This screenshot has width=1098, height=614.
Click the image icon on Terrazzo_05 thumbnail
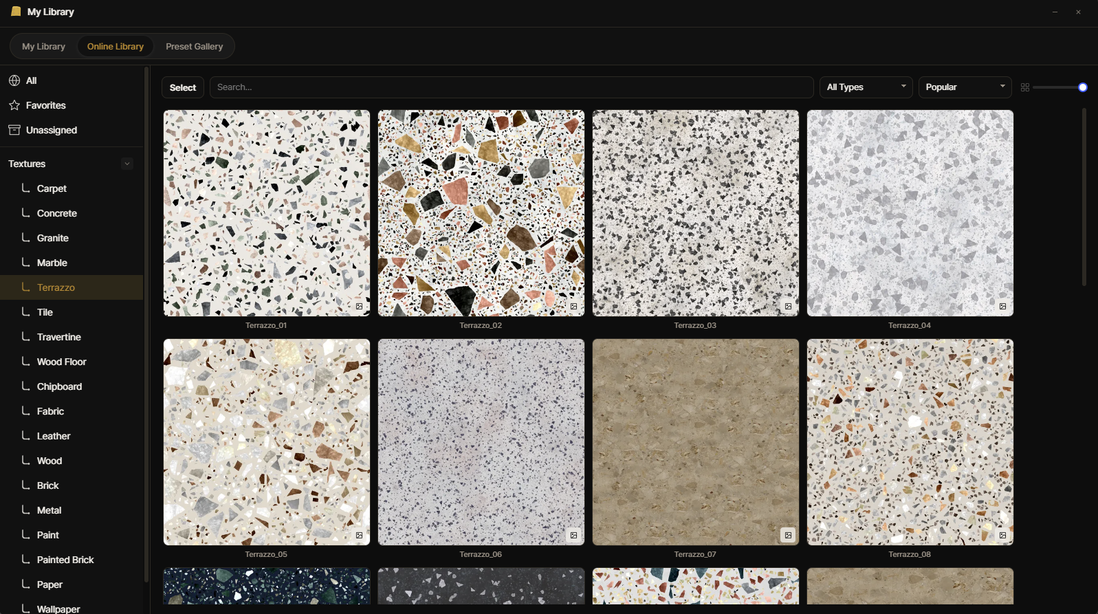(x=359, y=535)
